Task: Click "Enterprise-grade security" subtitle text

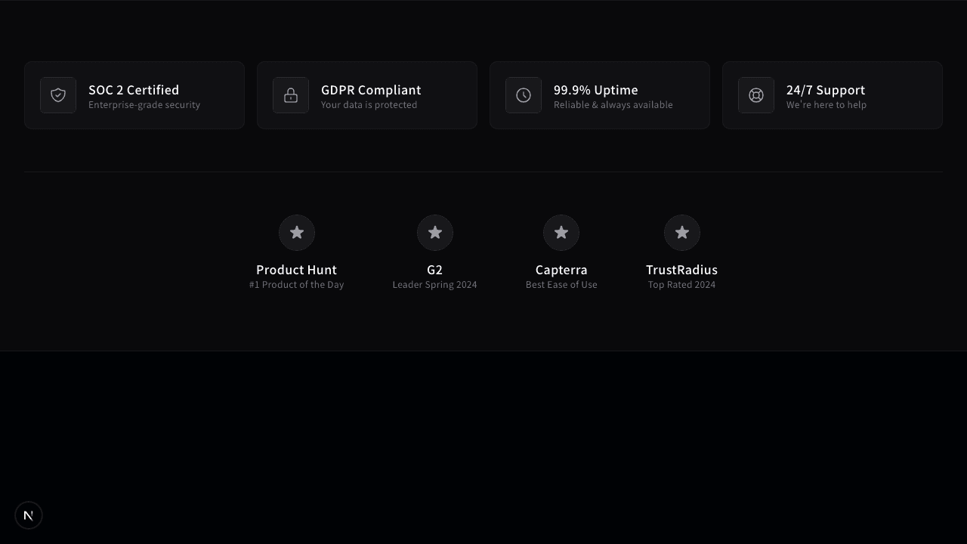Action: coord(144,105)
